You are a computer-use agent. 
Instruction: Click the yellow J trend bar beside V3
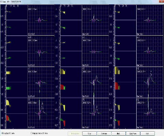coord(117,71)
